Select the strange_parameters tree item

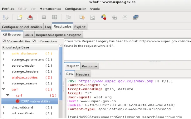pos(28,60)
